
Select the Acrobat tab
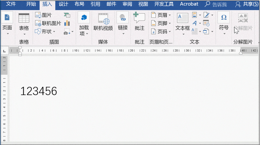tap(189, 4)
